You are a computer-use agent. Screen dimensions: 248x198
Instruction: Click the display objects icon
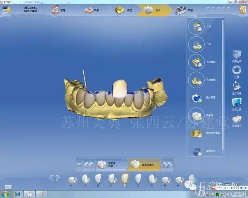tap(236, 87)
